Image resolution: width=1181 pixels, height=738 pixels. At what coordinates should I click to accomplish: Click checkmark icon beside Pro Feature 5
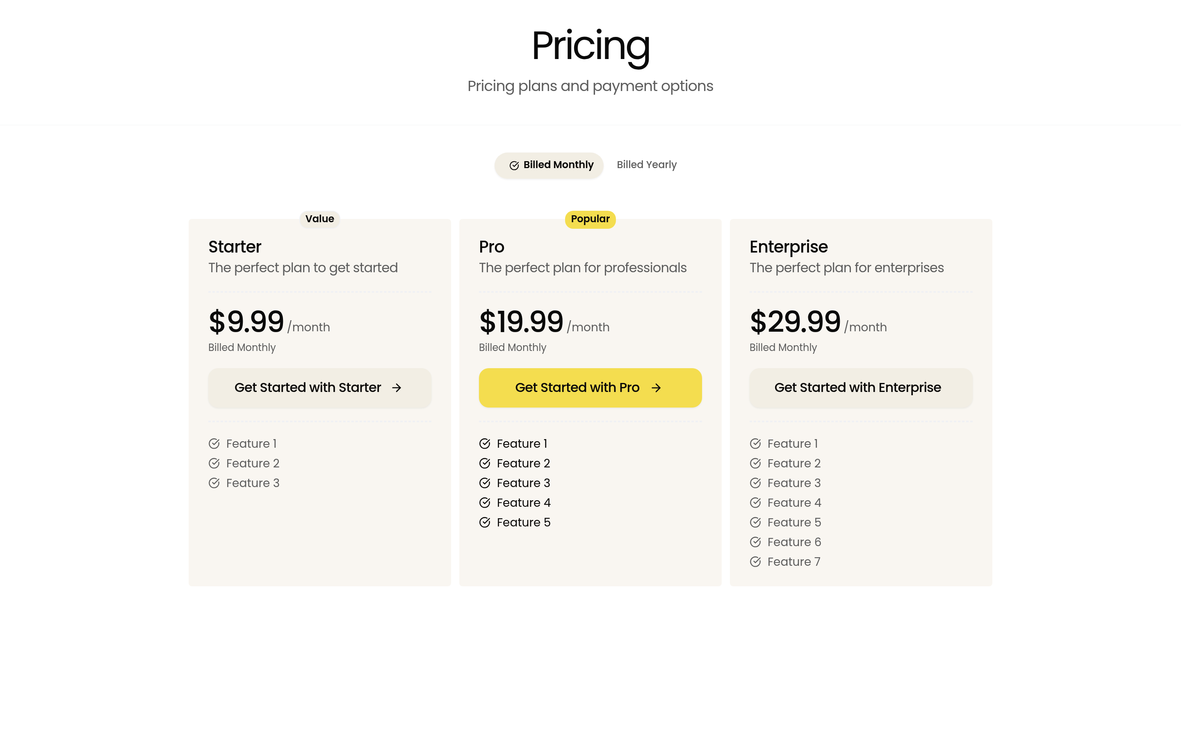tap(485, 522)
